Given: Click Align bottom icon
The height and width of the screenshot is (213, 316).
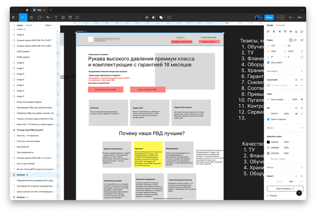Looking at the screenshot, I should tap(296, 32).
